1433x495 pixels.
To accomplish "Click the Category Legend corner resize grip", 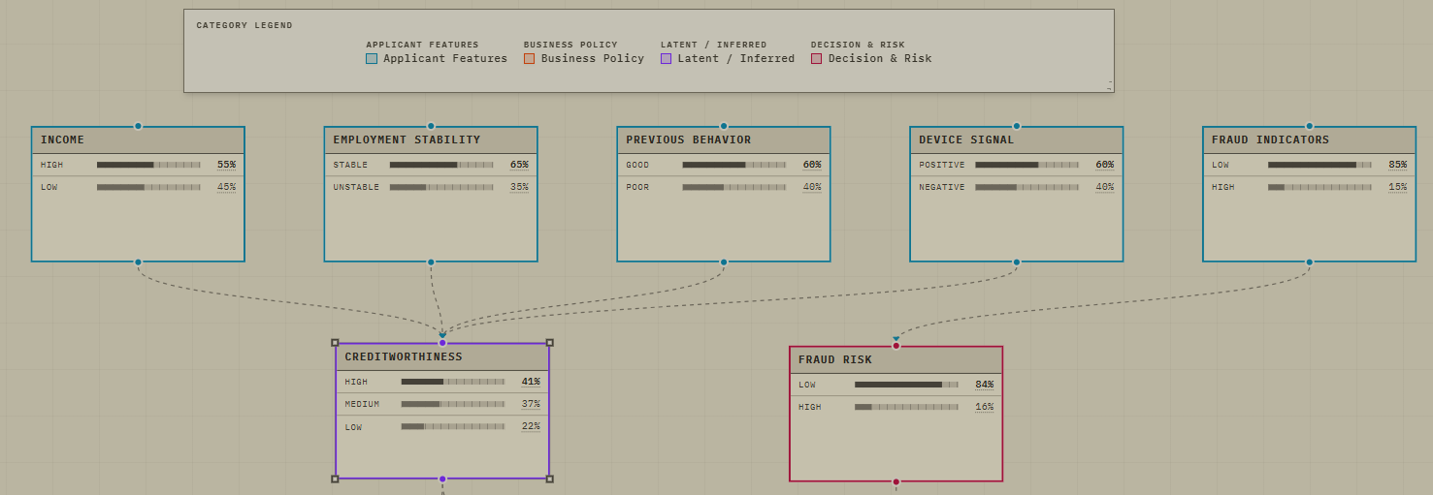I will (x=1109, y=86).
